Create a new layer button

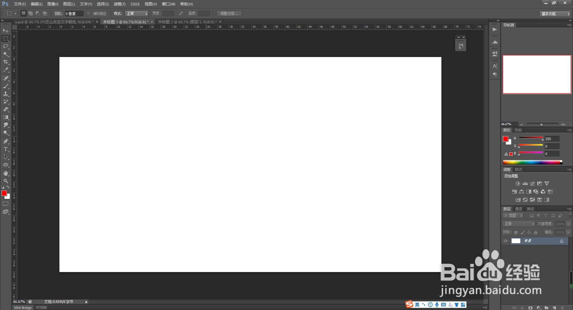click(554, 308)
